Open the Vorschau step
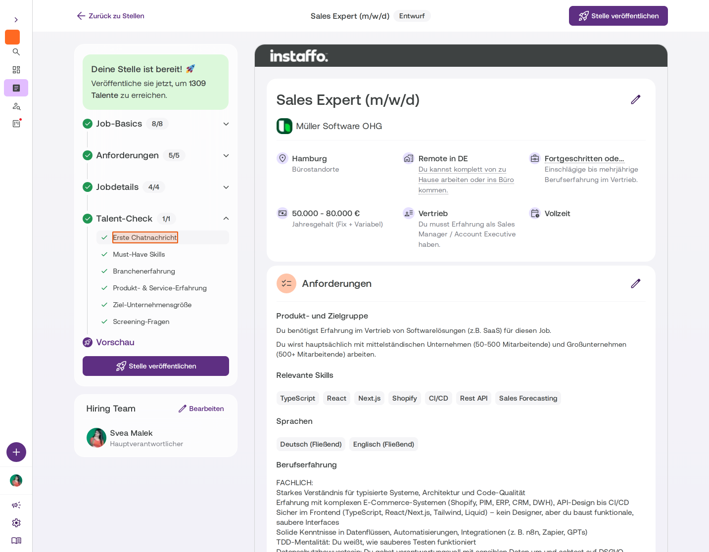709x552 pixels. (x=115, y=342)
